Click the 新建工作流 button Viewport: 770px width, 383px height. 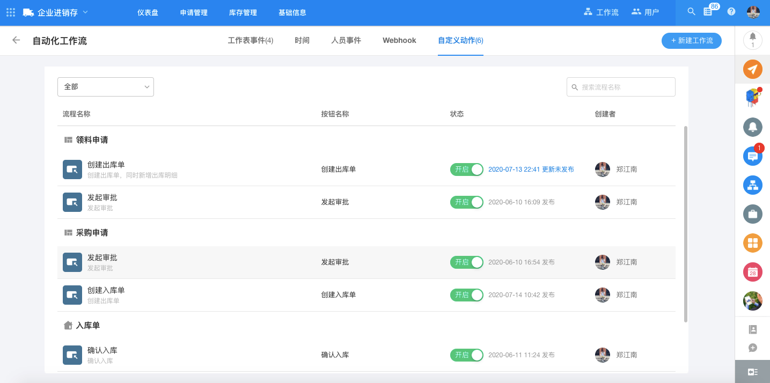pos(691,40)
